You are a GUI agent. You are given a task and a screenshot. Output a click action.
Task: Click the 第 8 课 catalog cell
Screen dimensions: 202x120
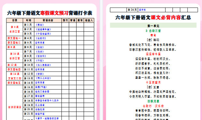coord(15,47)
